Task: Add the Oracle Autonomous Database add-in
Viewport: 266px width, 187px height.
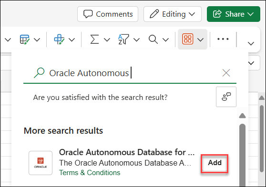Action: 215,163
